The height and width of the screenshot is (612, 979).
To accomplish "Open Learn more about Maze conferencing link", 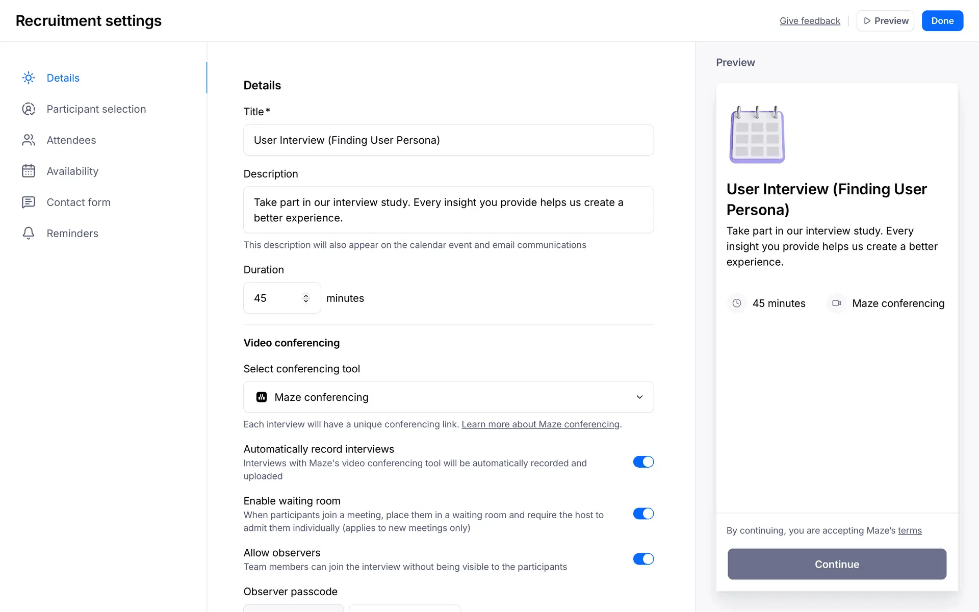I will click(540, 424).
